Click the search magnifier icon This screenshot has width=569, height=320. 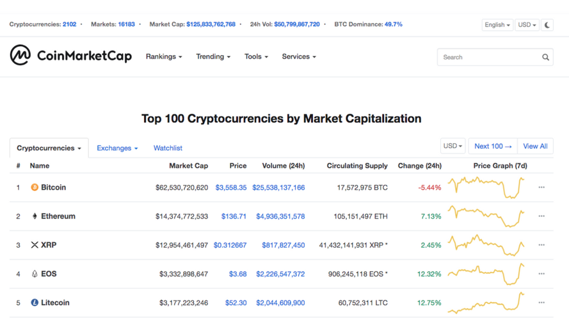(x=546, y=57)
